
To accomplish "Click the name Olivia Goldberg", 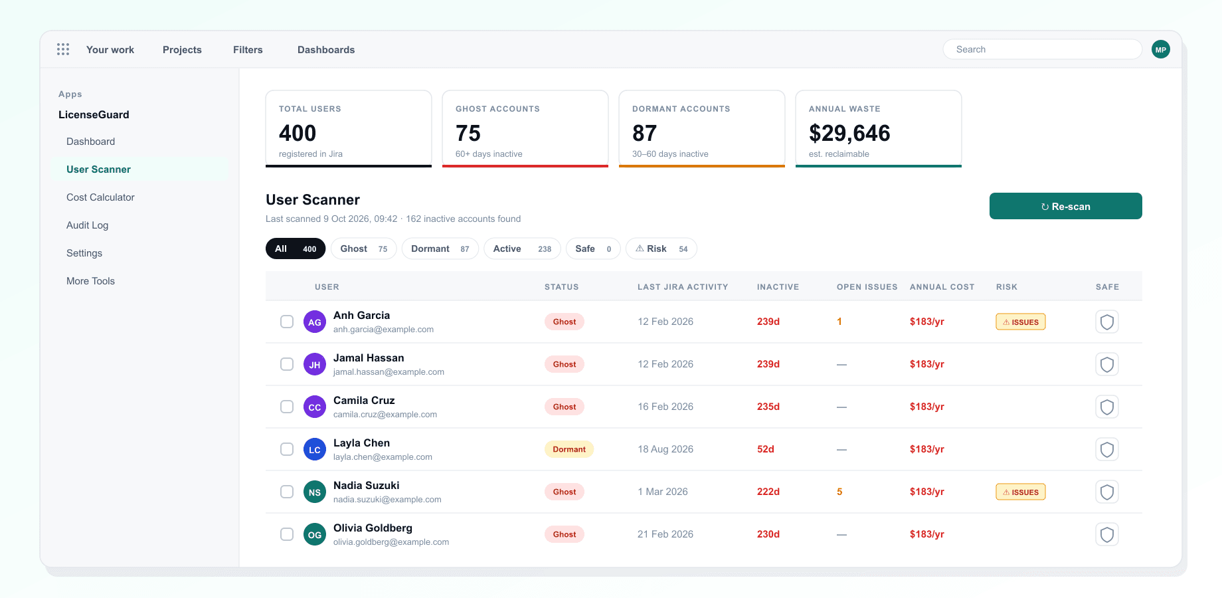I will pos(373,528).
